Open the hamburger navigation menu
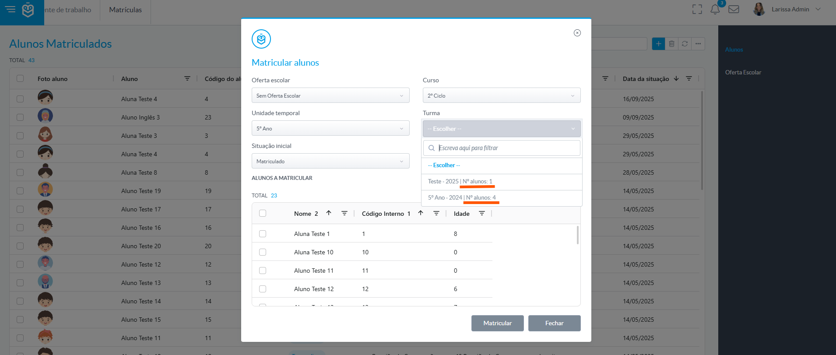The width and height of the screenshot is (836, 355). pyautogui.click(x=10, y=9)
